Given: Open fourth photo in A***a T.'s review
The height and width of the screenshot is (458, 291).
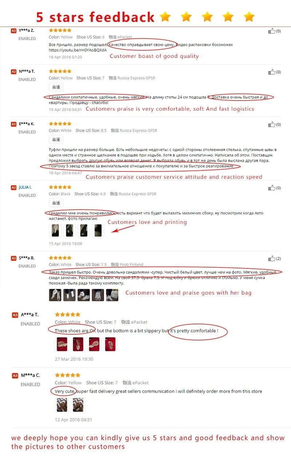Looking at the screenshot, I should tap(111, 344).
